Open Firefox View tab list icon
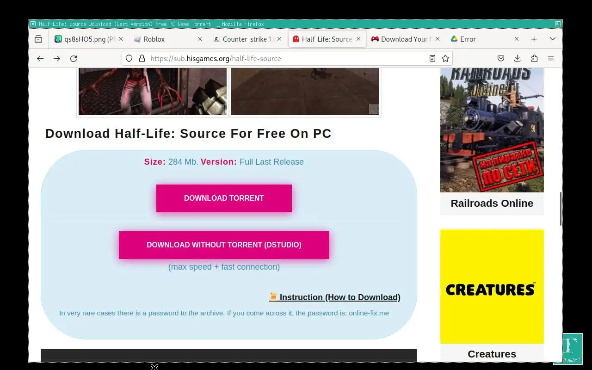Screen dimensions: 592x370 pos(38,39)
